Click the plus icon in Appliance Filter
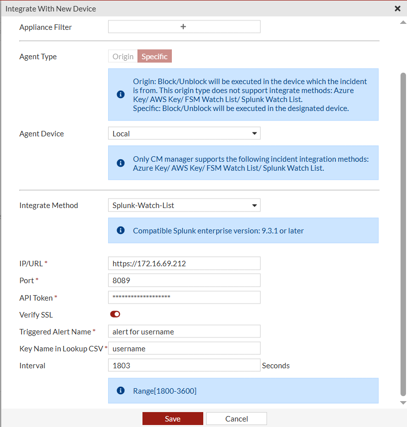This screenshot has height=427, width=407. [184, 26]
